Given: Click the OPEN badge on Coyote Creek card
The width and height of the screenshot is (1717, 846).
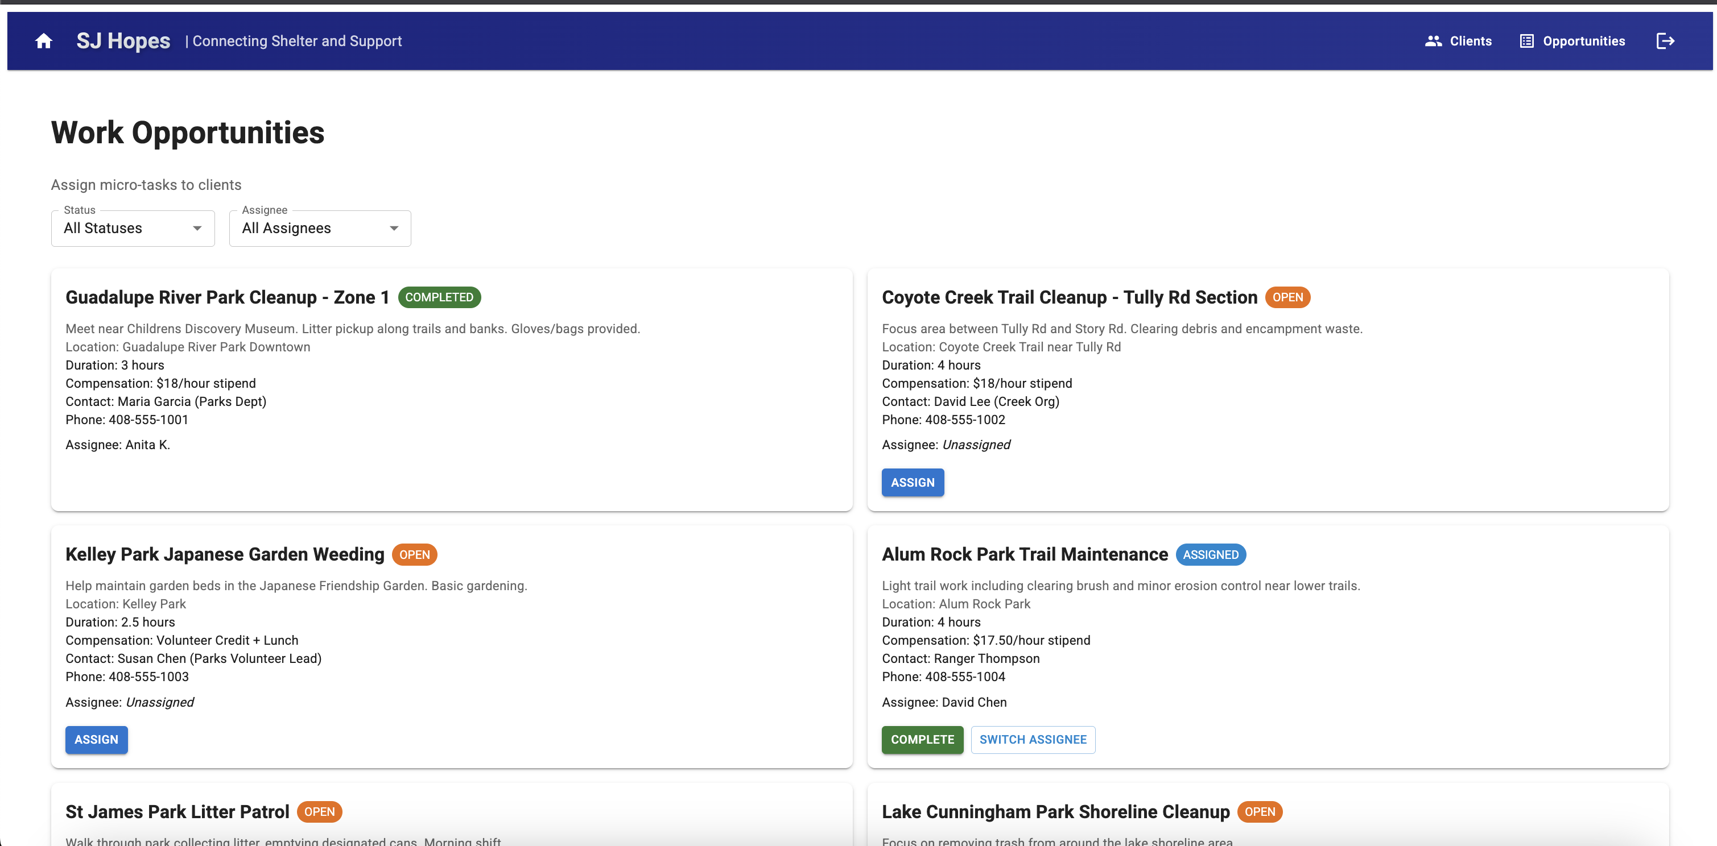Looking at the screenshot, I should (1287, 297).
